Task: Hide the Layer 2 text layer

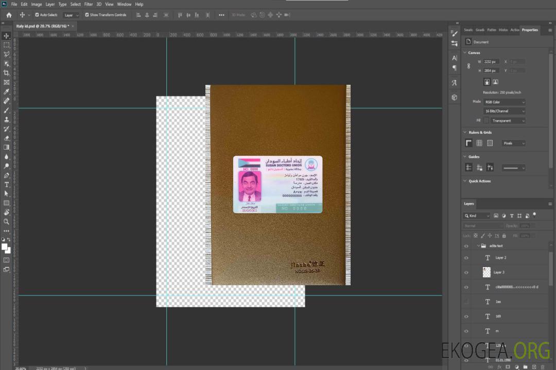Action: [x=466, y=258]
